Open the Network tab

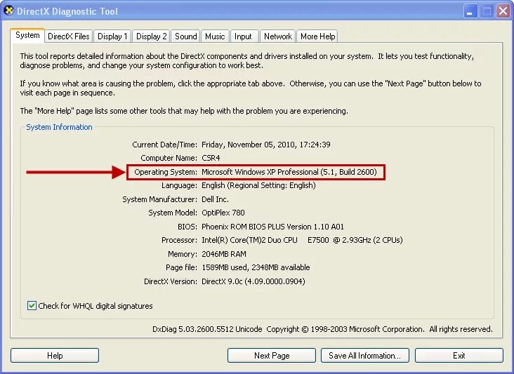click(278, 36)
